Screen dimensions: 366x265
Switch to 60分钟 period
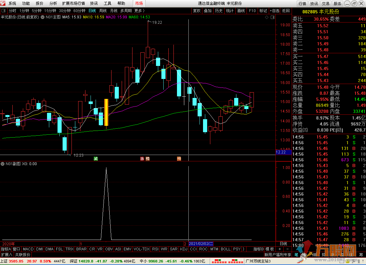79,11
